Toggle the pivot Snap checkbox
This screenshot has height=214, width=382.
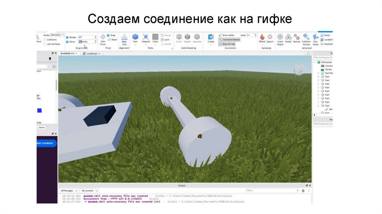[x=108, y=35]
